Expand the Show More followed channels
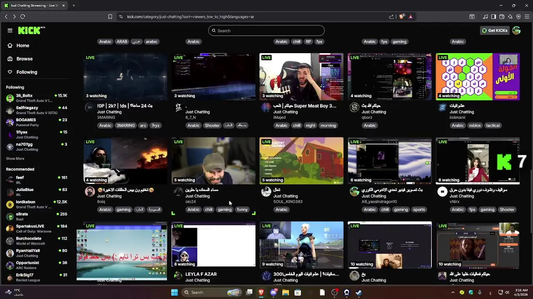This screenshot has height=299, width=533. 15,159
